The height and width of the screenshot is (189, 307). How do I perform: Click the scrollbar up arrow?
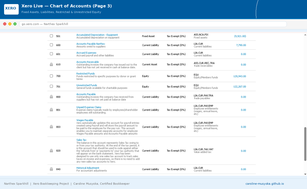pos(305,34)
